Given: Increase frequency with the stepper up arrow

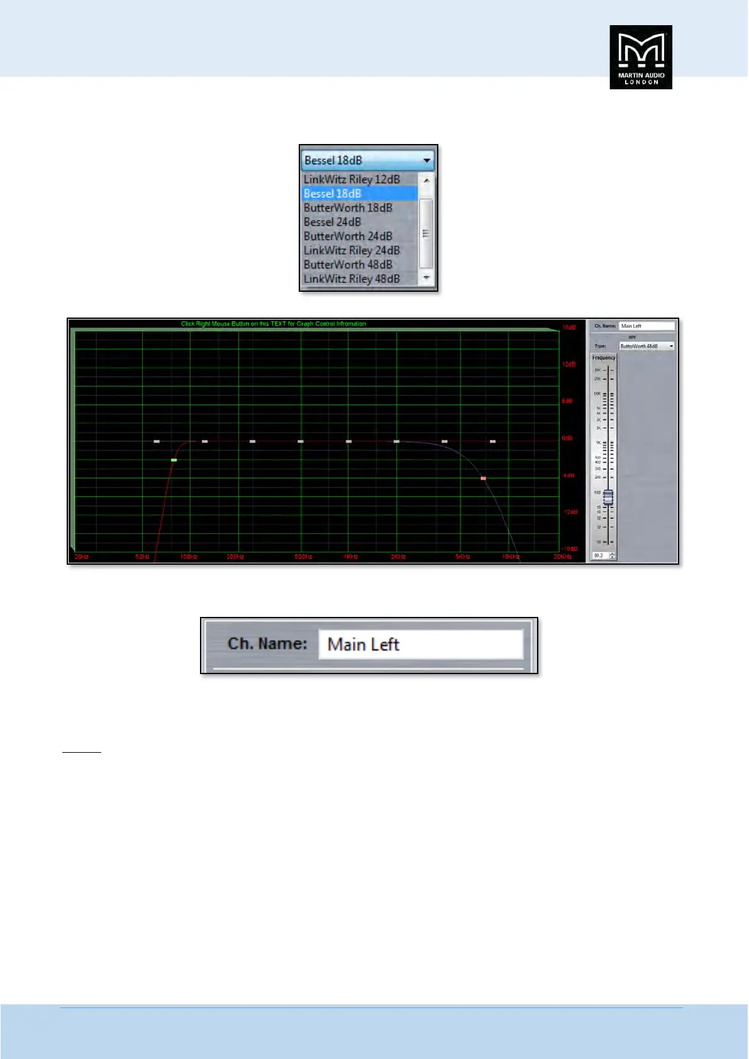Looking at the screenshot, I should (x=613, y=554).
